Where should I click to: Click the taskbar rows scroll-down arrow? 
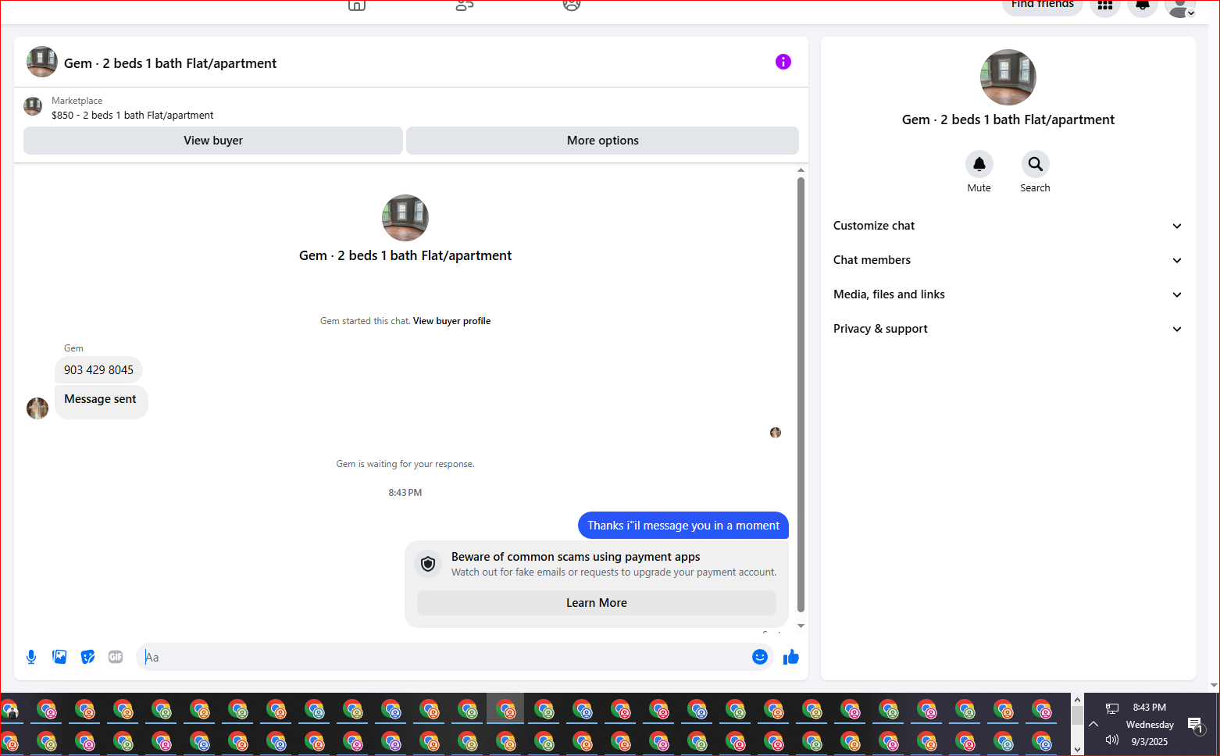[x=1077, y=749]
